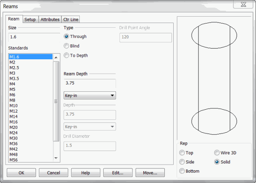
Task: Select M24 in the Standards list
Action: coord(31,133)
